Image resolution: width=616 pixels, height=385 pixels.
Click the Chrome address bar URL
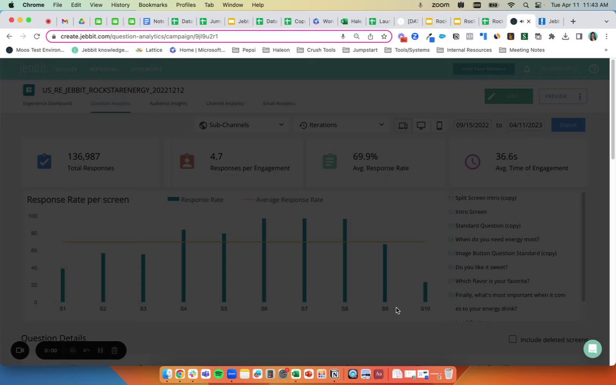139,36
